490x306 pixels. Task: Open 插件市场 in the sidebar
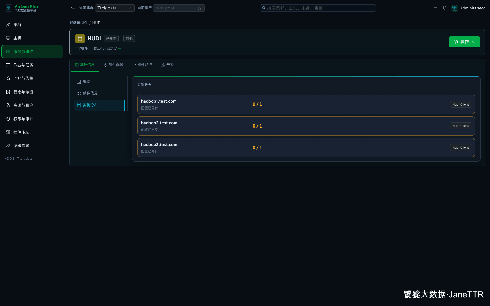tap(32, 132)
